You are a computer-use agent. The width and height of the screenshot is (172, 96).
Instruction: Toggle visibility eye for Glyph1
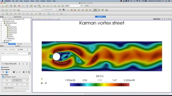coord(1,35)
